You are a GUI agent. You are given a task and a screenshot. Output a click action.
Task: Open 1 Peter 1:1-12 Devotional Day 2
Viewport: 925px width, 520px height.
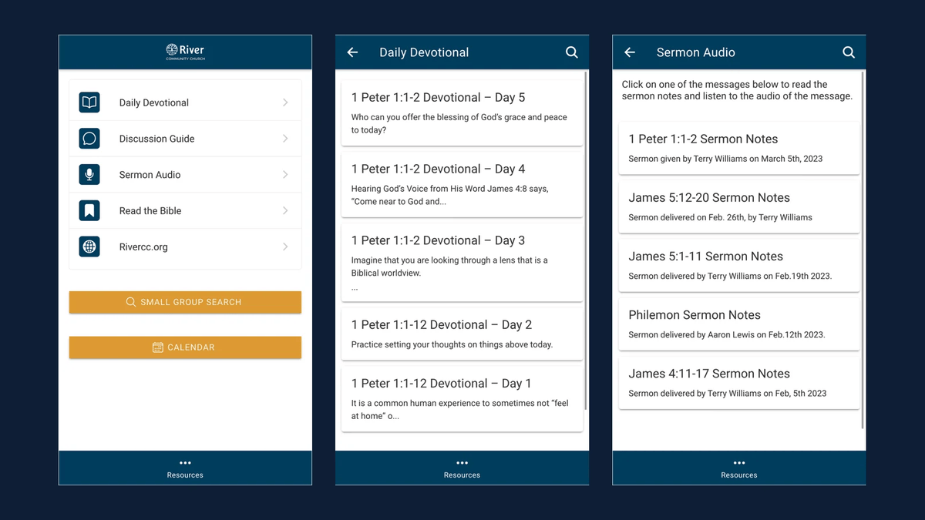pos(462,334)
